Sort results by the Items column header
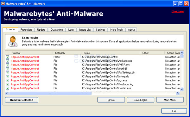The width and height of the screenshot is (190, 117). (x=111, y=53)
